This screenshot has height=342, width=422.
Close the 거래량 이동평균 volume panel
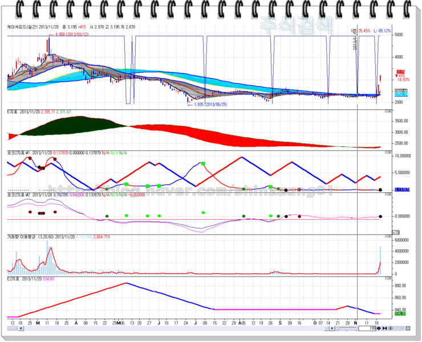point(389,236)
